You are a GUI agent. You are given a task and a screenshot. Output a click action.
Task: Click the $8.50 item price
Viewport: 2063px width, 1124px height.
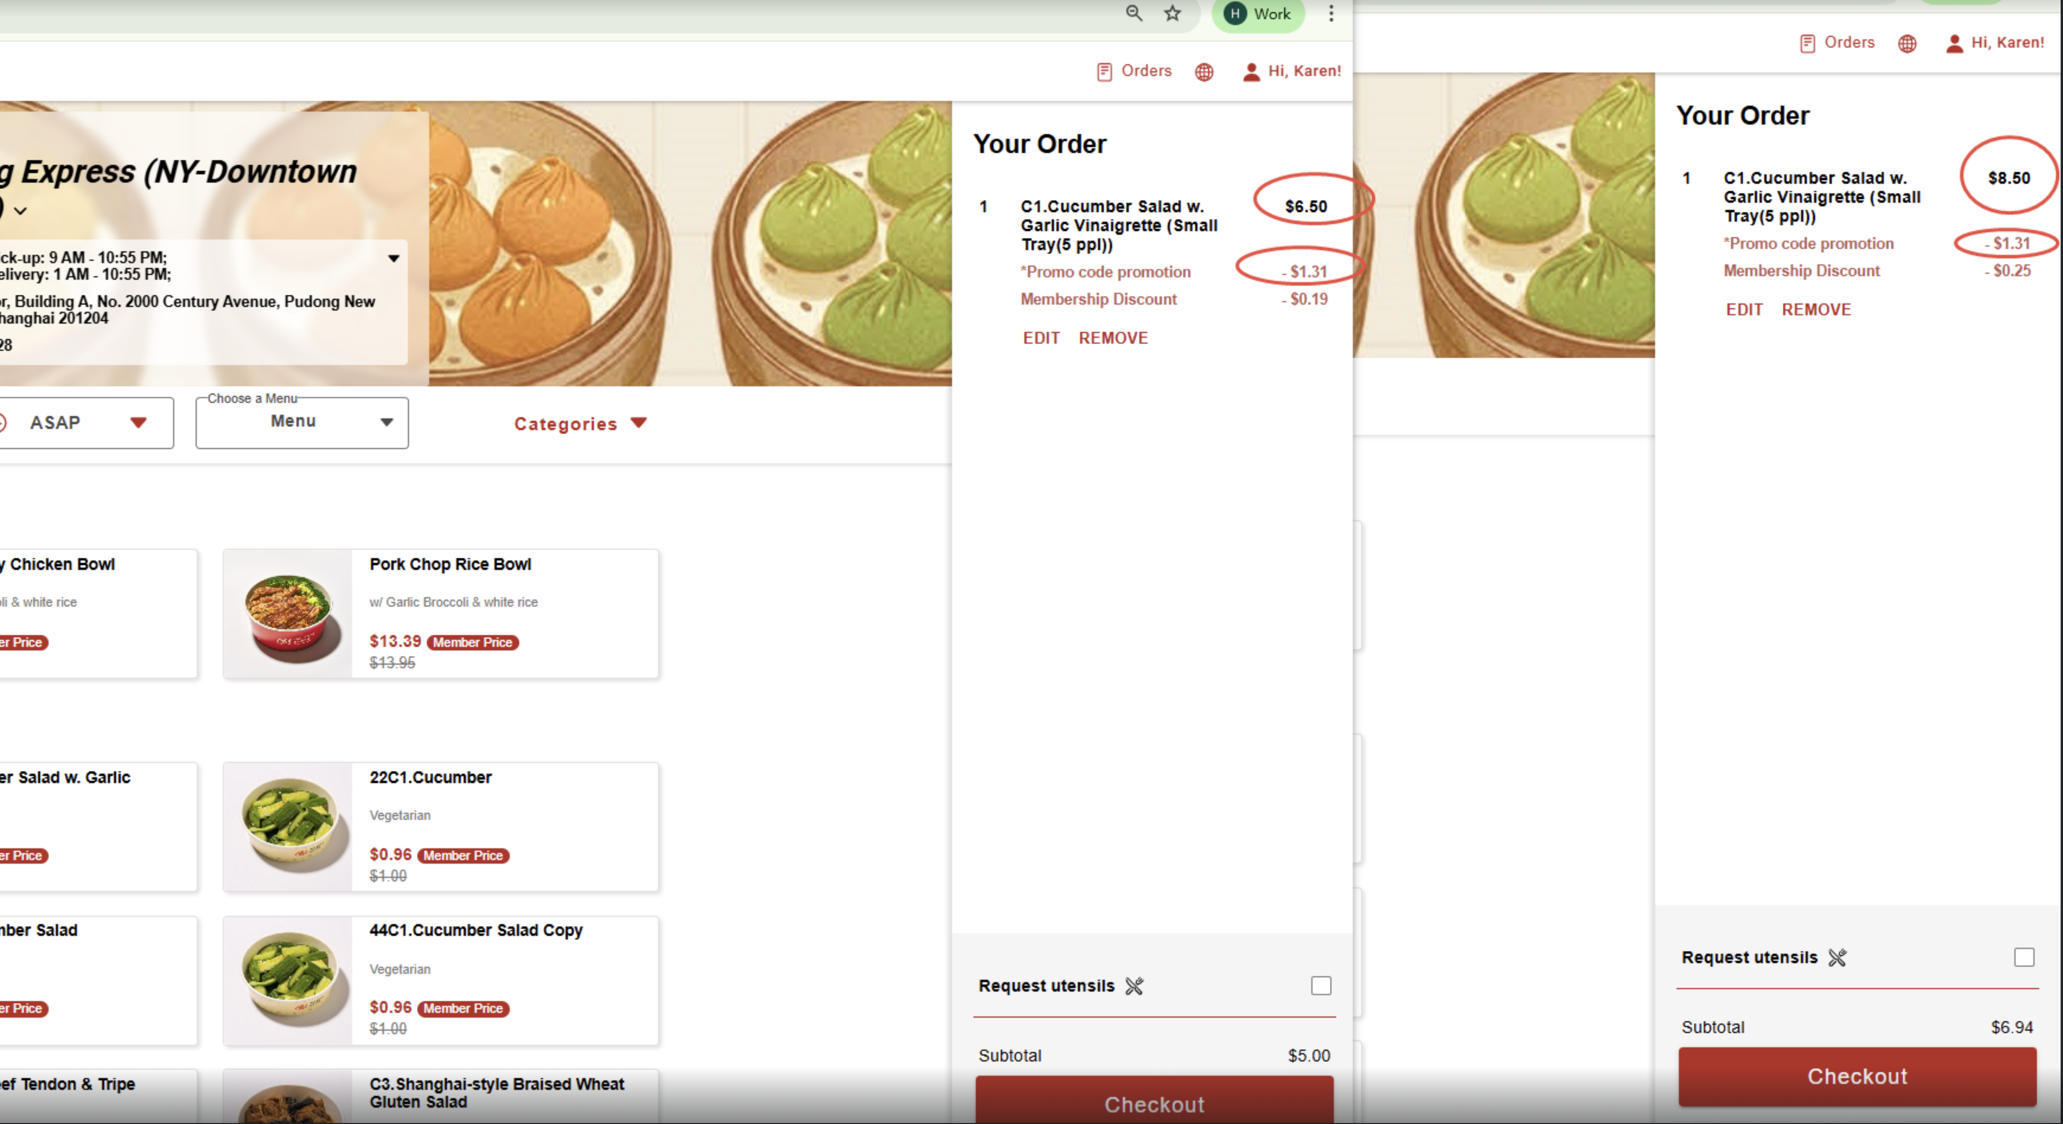(x=2009, y=178)
